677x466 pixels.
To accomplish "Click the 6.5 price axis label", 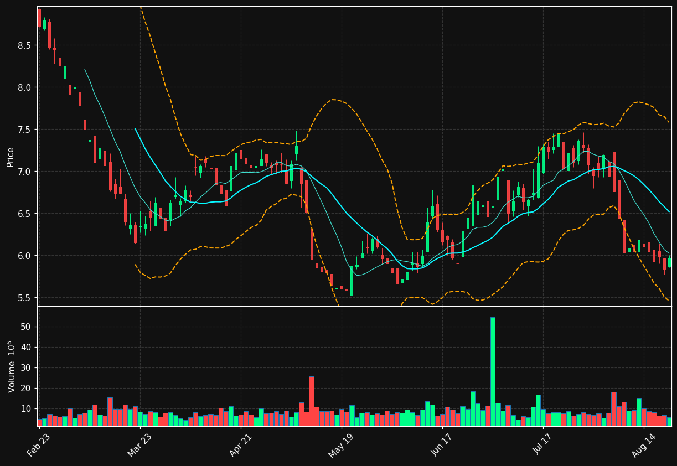I will (24, 214).
